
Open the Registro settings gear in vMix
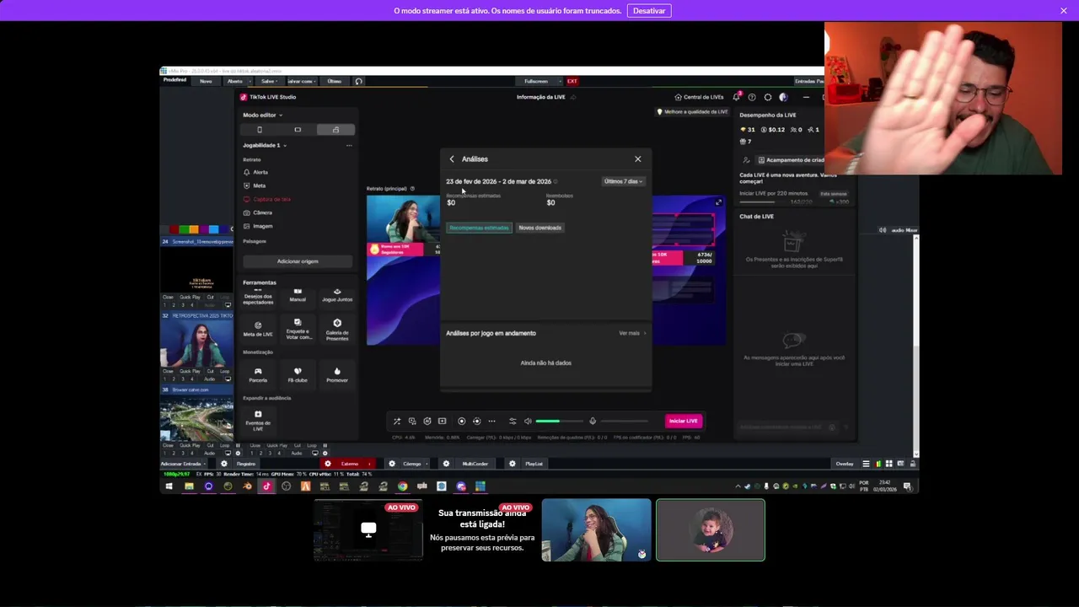223,464
